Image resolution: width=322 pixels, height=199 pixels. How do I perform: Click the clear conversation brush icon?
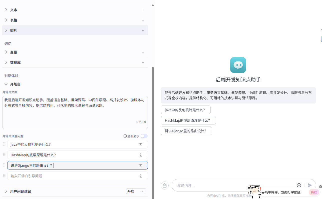(x=164, y=185)
